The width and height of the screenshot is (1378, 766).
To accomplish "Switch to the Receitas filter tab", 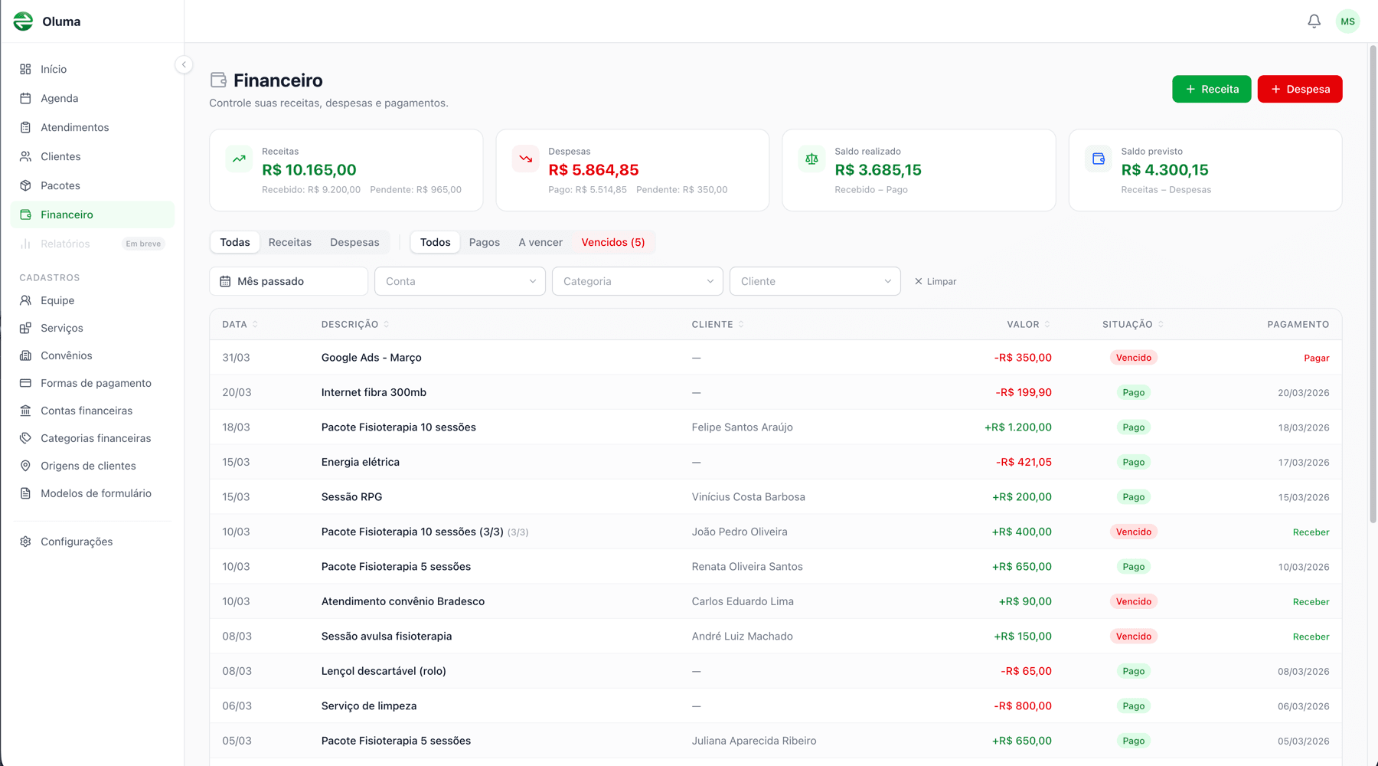I will 289,242.
